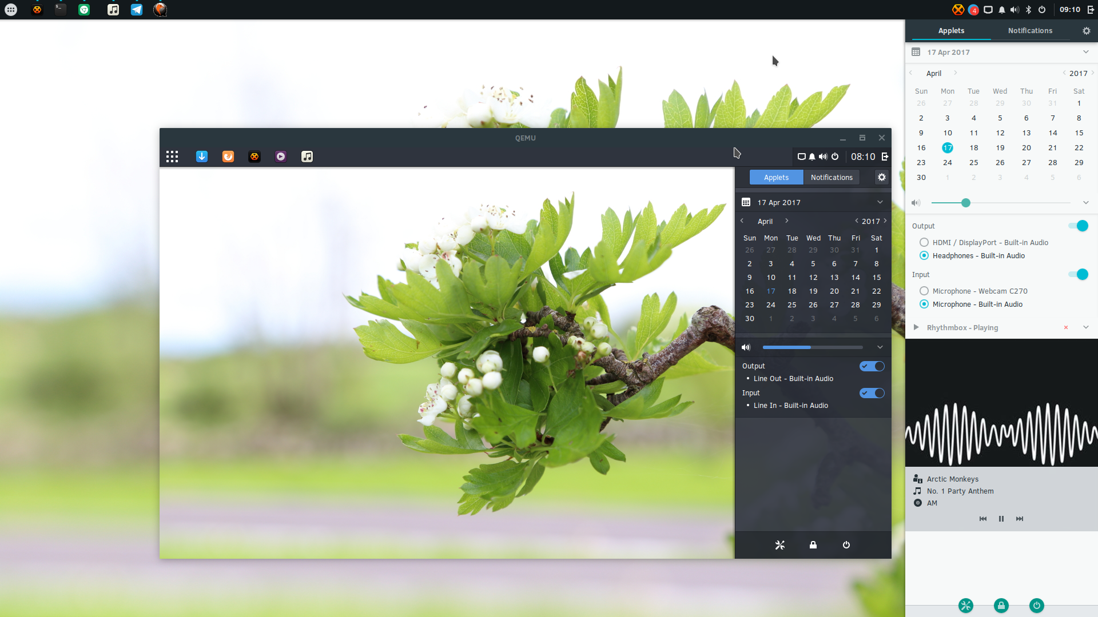Click the volume icon in host system tray
Viewport: 1098px width, 617px height.
point(1015,10)
